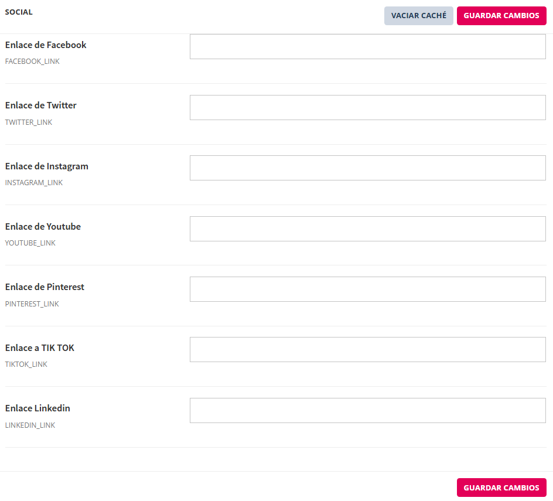The height and width of the screenshot is (501, 553).
Task: Click the LINKEDIN_LINK key text
Action: pos(30,425)
